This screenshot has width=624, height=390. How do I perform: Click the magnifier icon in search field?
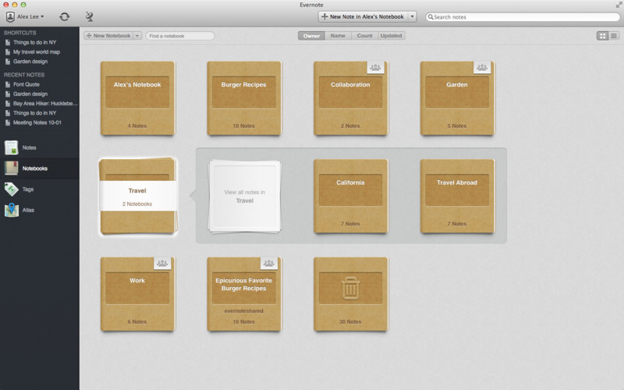(x=431, y=17)
